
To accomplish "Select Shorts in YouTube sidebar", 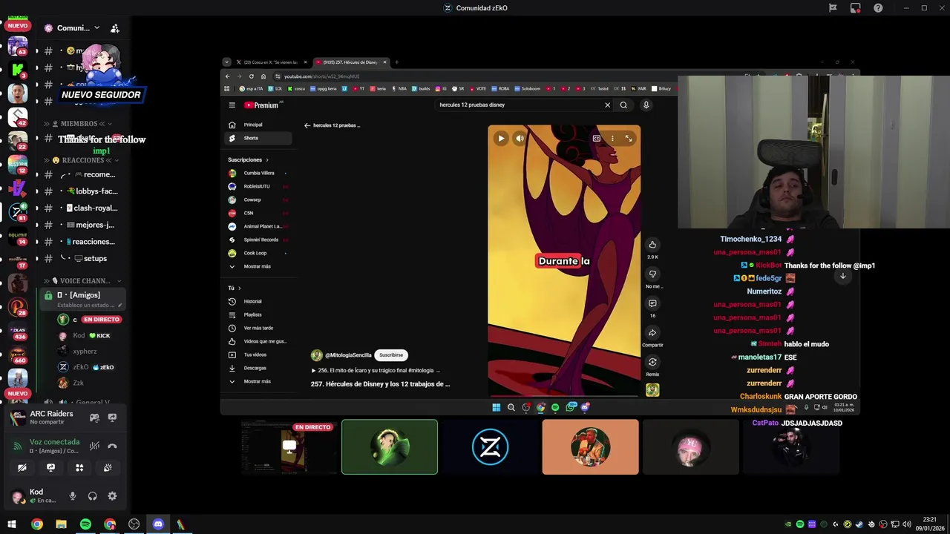I will pos(258,138).
